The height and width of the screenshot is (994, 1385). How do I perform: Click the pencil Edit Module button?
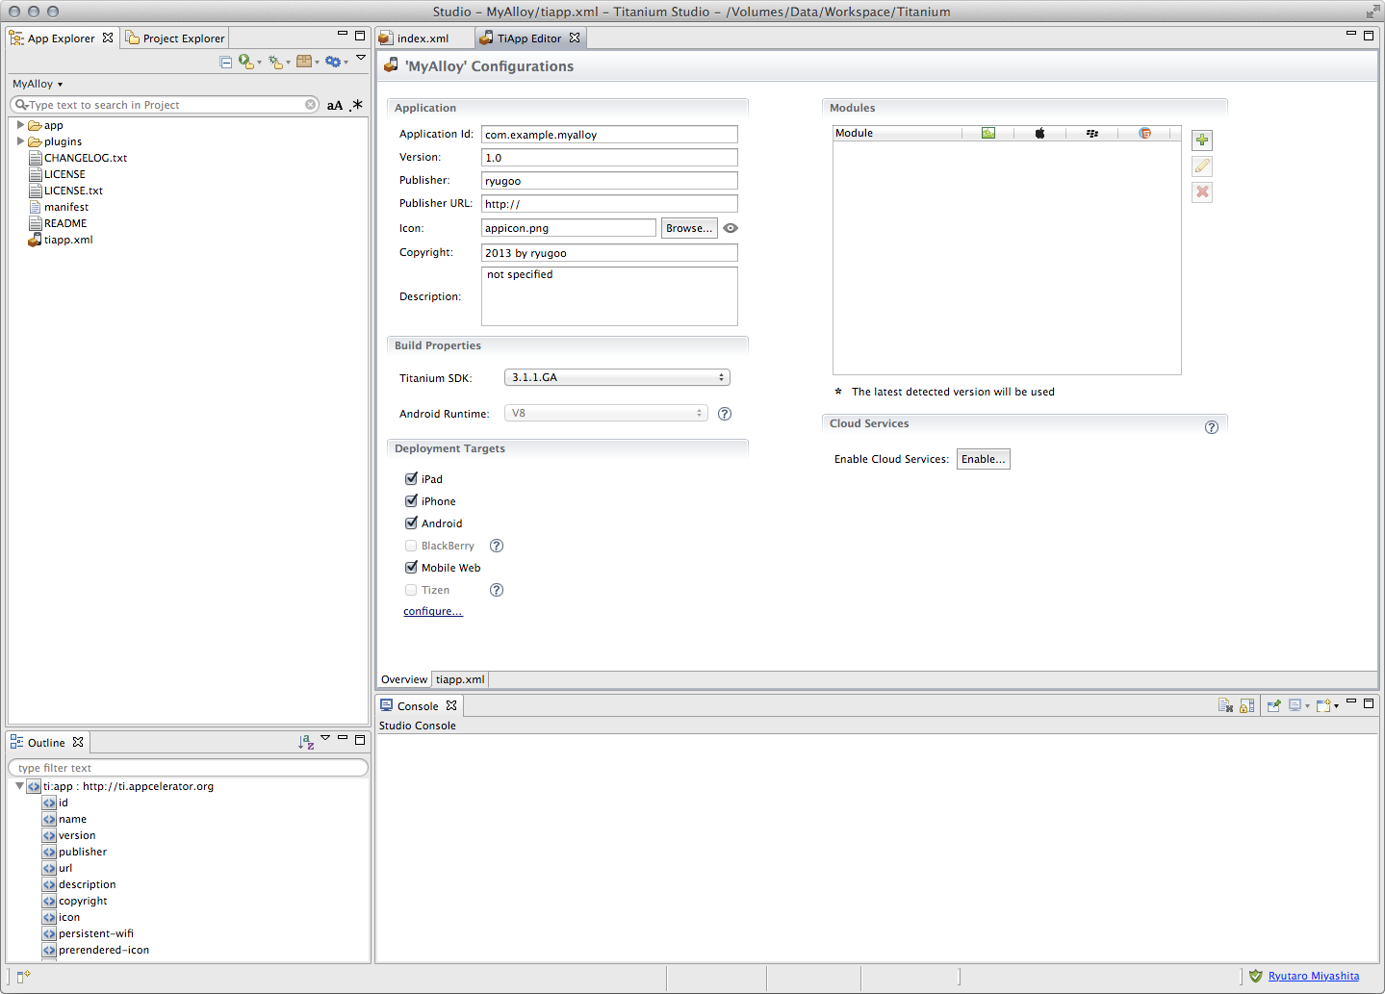[1202, 166]
